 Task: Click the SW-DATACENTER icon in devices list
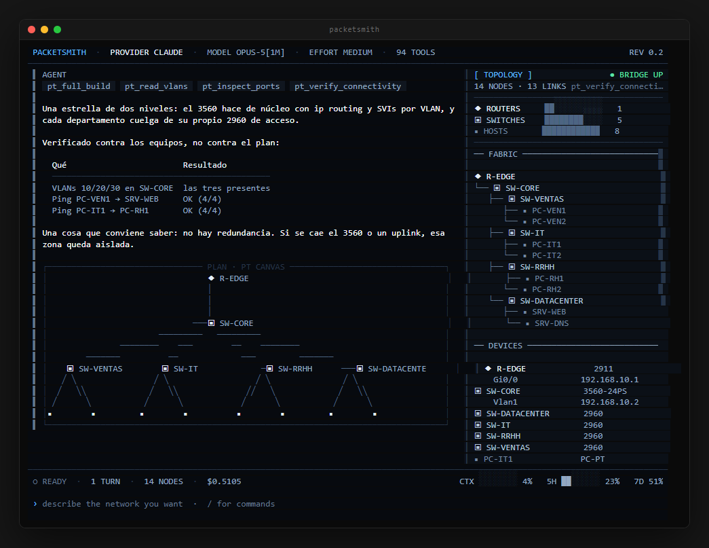click(x=478, y=413)
